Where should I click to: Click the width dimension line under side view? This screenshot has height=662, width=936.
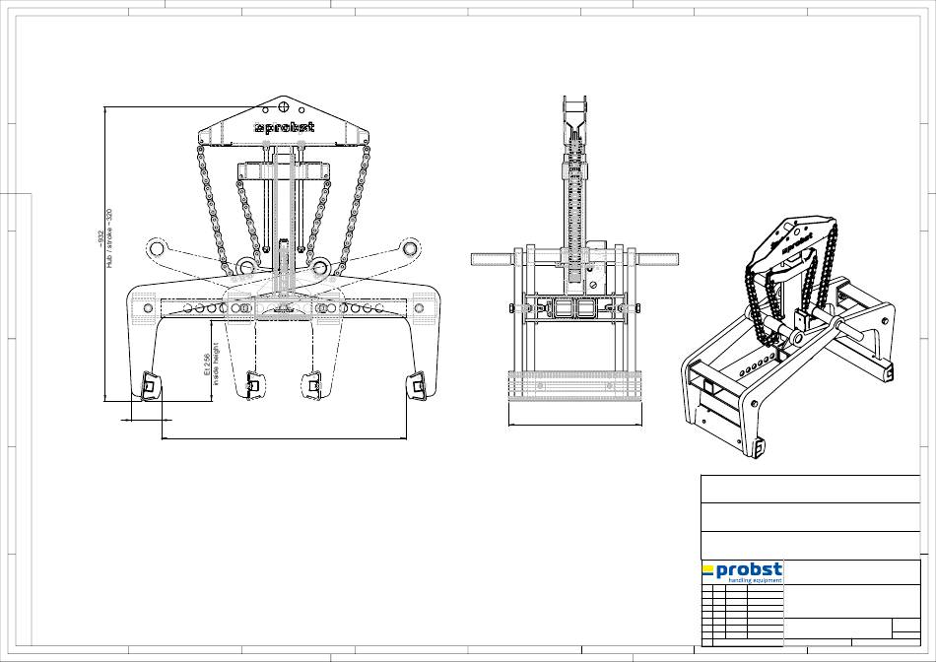[575, 426]
